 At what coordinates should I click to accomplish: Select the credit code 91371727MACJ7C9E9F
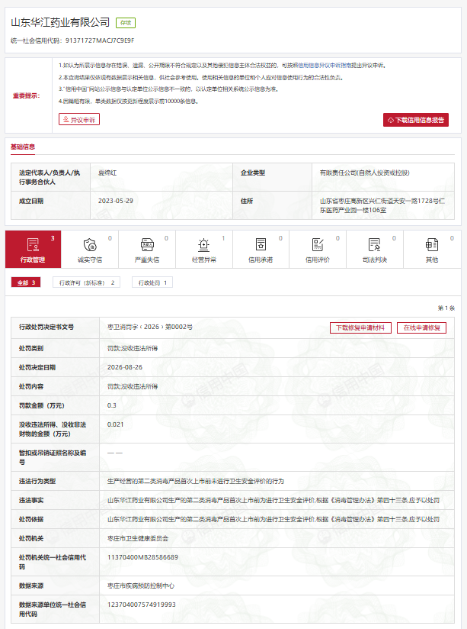click(100, 40)
